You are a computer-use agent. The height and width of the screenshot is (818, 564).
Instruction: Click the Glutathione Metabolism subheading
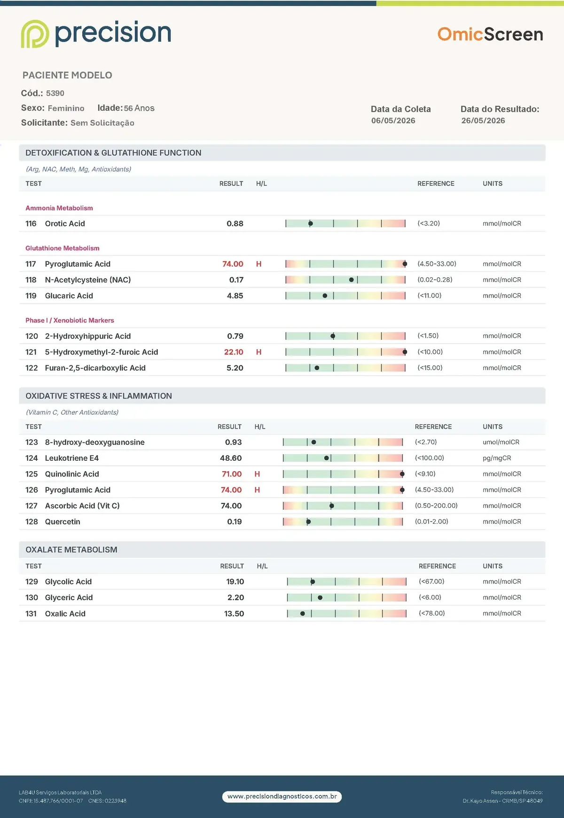63,248
